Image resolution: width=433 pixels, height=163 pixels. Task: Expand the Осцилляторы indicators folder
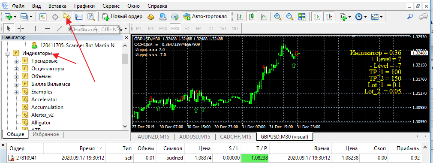click(x=17, y=69)
